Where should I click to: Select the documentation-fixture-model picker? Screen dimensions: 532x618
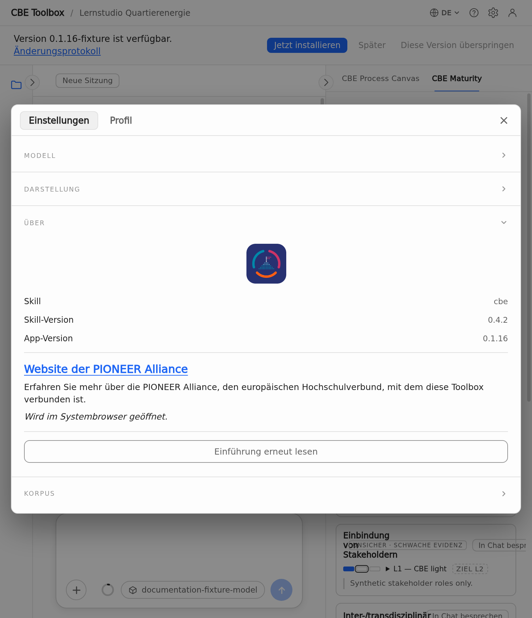[193, 590]
